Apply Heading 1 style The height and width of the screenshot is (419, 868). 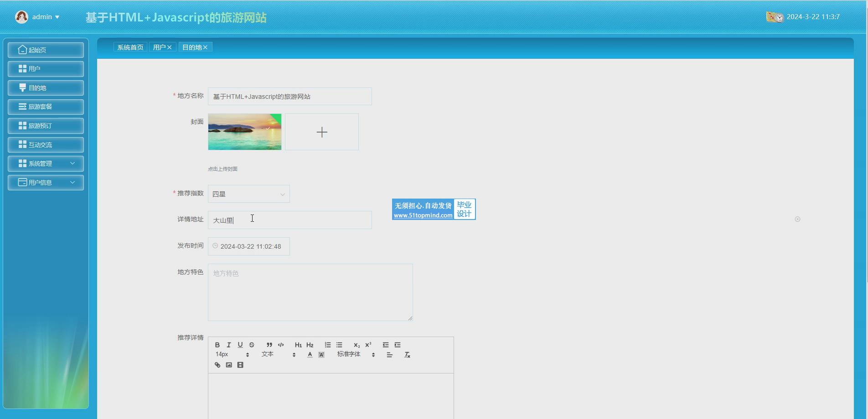pyautogui.click(x=298, y=345)
